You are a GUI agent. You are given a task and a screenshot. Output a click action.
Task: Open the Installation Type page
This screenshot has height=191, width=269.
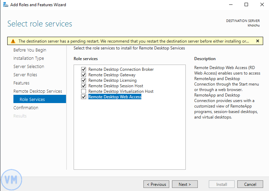click(29, 58)
